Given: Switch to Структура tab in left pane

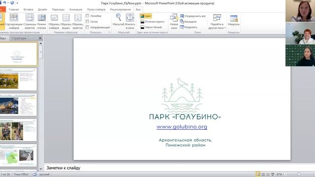Looking at the screenshot, I should pos(19,38).
